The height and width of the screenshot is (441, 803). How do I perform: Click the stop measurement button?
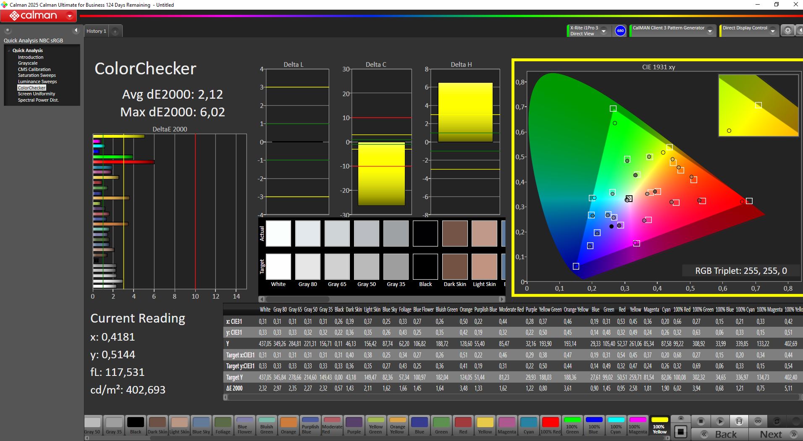(x=701, y=421)
